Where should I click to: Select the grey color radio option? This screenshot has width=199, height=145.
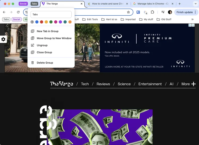[x=32, y=22]
